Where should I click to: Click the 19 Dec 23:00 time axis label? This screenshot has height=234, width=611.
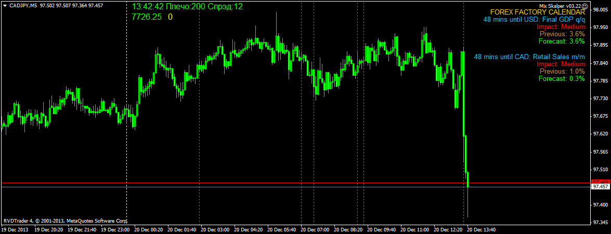pos(115,230)
